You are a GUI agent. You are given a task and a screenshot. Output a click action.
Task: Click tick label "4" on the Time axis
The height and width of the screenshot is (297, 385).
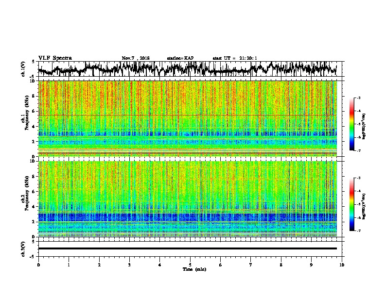click(160, 265)
